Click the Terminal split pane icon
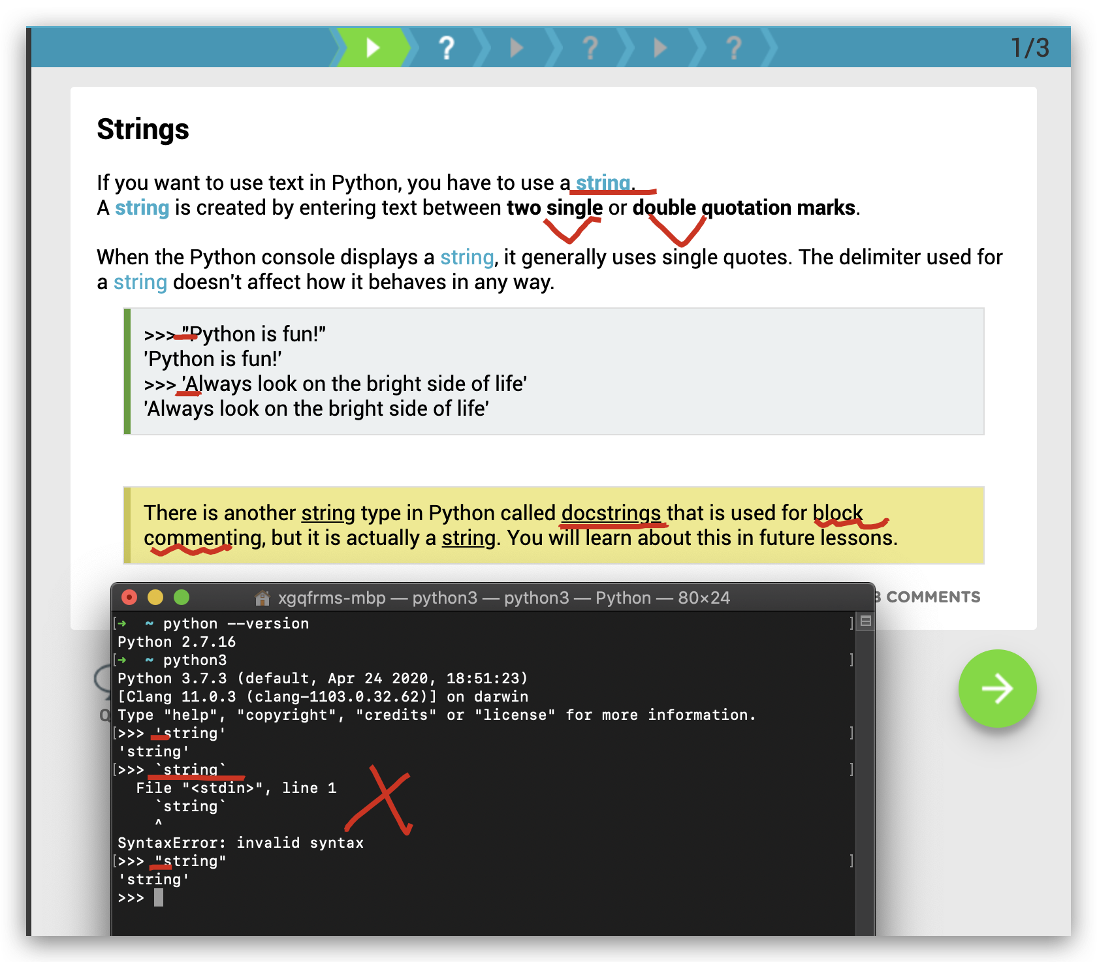 [x=866, y=621]
